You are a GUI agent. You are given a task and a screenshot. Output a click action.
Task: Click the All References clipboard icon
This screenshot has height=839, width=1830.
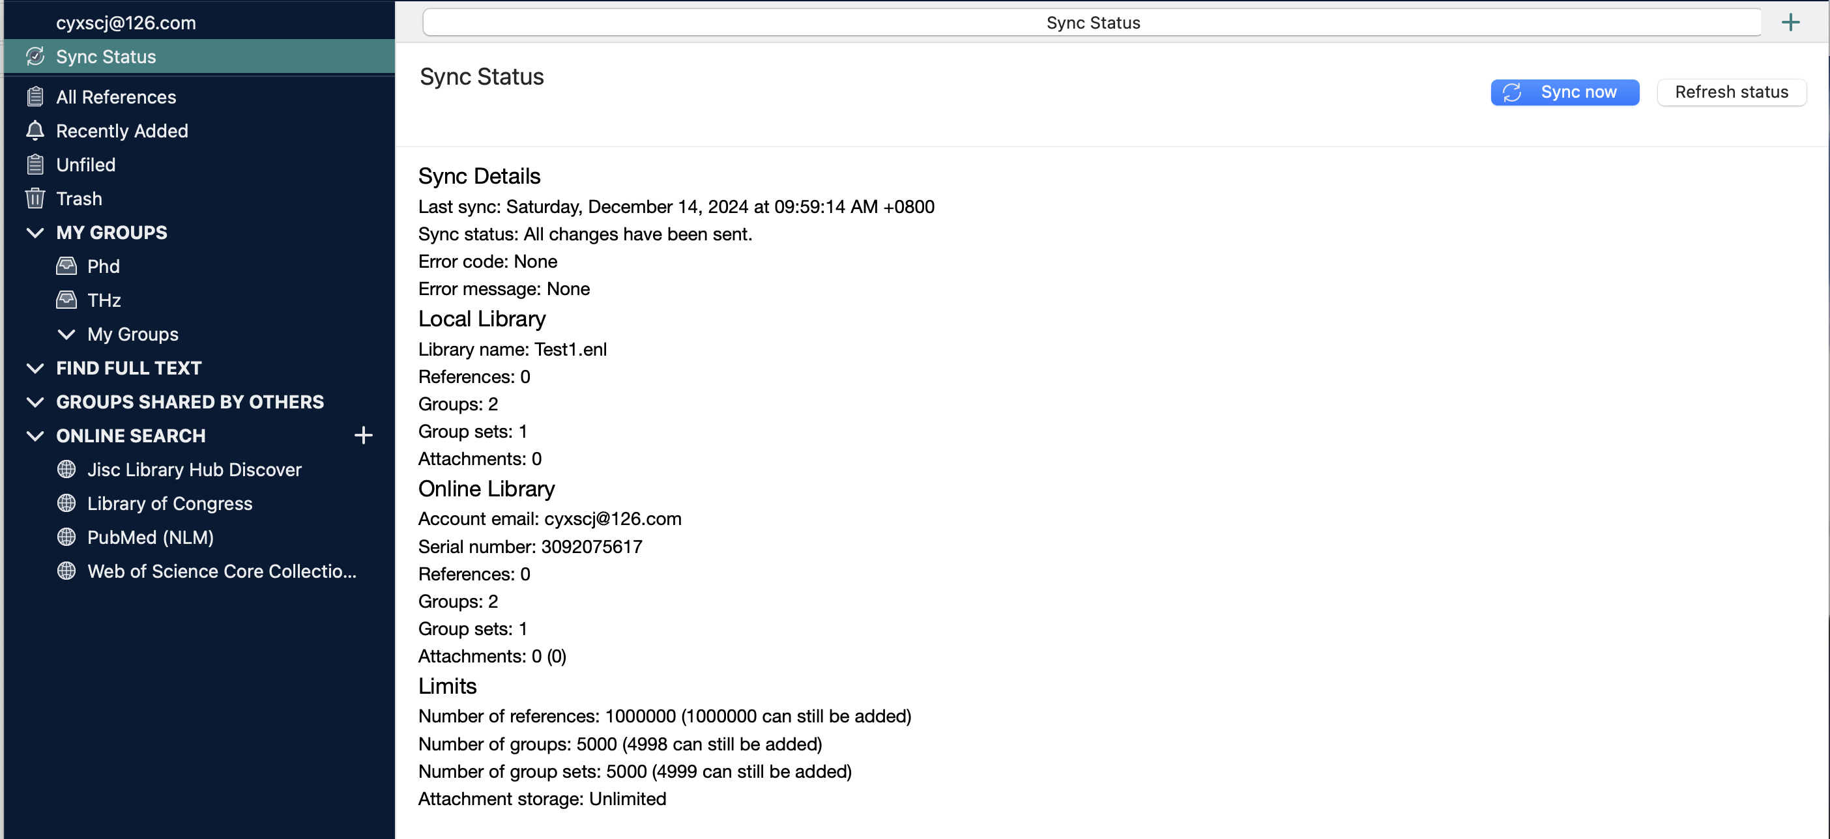[x=35, y=96]
